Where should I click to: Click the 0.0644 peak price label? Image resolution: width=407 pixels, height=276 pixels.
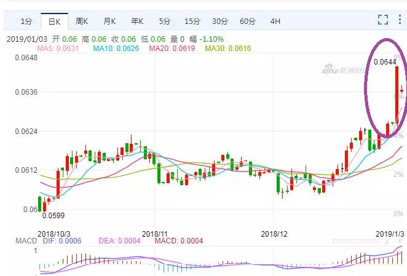(384, 62)
